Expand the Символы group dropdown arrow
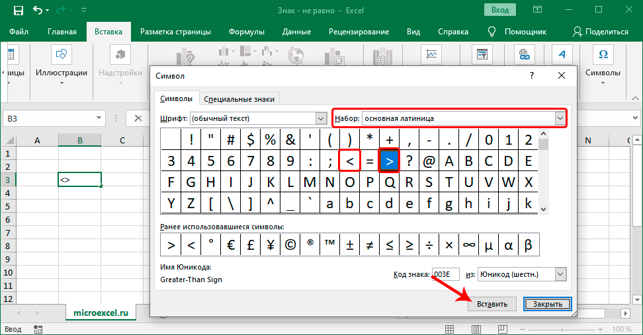Viewport: 643px width, 335px height. click(x=603, y=83)
